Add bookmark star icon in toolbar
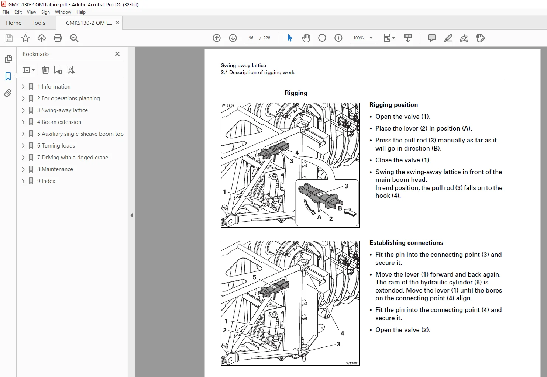Viewport: 547px width, 377px height. tap(25, 38)
